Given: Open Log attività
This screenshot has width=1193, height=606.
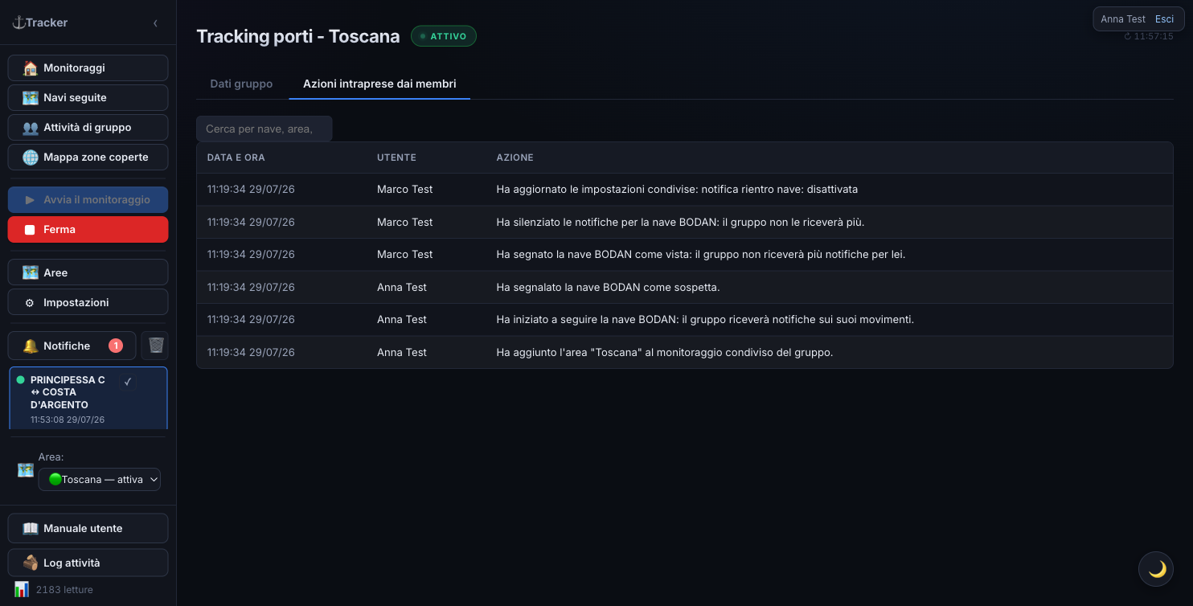Looking at the screenshot, I should click(88, 563).
